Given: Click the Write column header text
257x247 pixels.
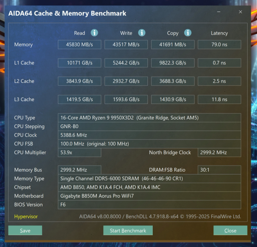Looking at the screenshot, I should (x=126, y=33).
